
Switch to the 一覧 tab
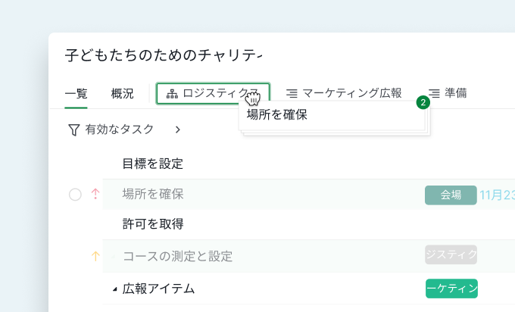pos(76,94)
